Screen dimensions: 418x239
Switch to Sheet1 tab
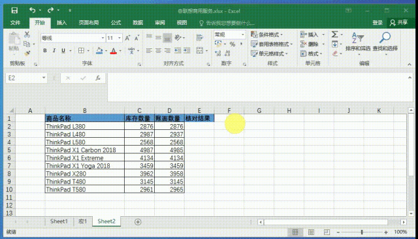point(59,221)
